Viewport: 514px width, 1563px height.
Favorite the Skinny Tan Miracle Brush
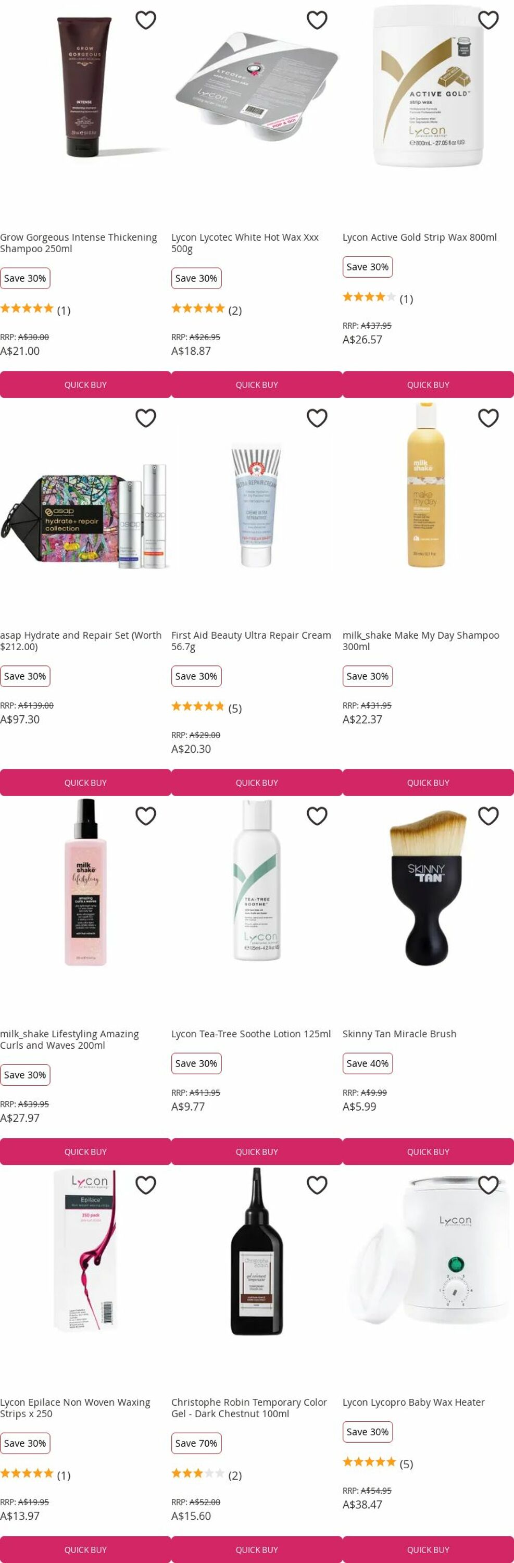coord(488,816)
